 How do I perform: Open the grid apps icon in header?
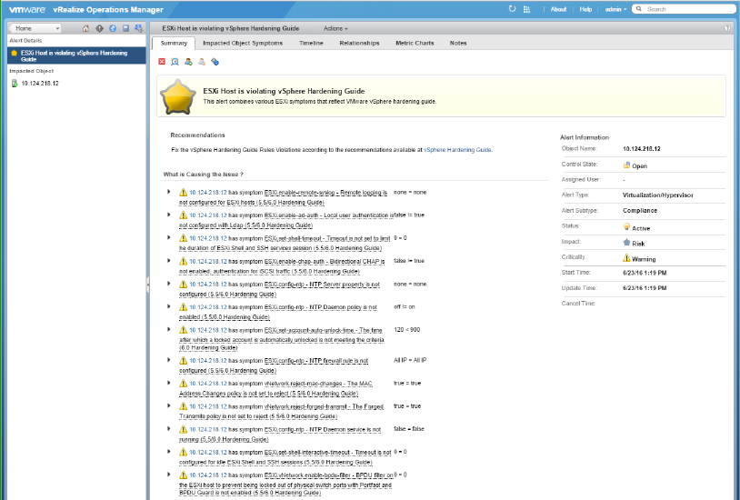(x=526, y=9)
